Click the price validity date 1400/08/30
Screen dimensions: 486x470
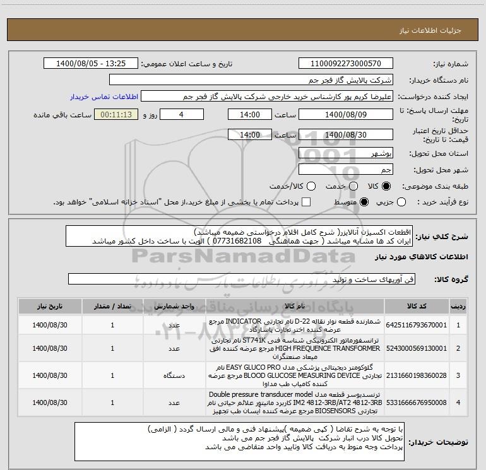coord(346,135)
